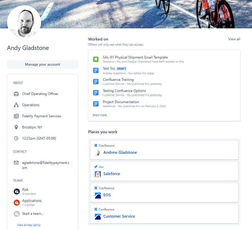Click the org chart icon next to Operations
The width and height of the screenshot is (252, 230).
pos(16,105)
